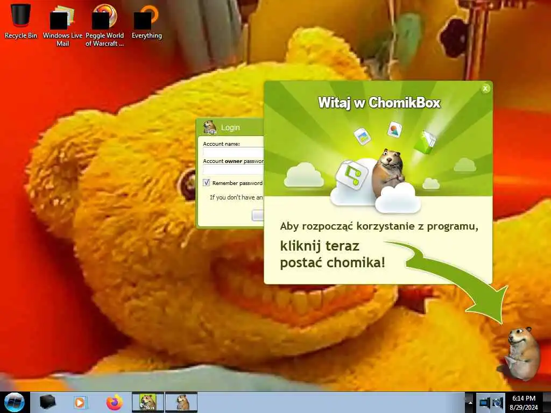Open the Windows Start menu orb
This screenshot has height=413, width=551.
[15, 402]
